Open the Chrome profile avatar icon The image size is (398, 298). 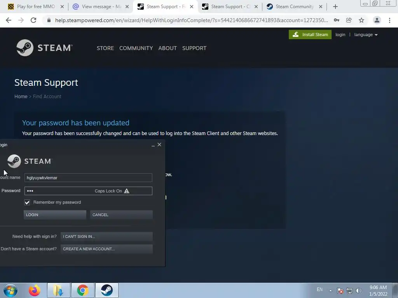click(x=377, y=20)
